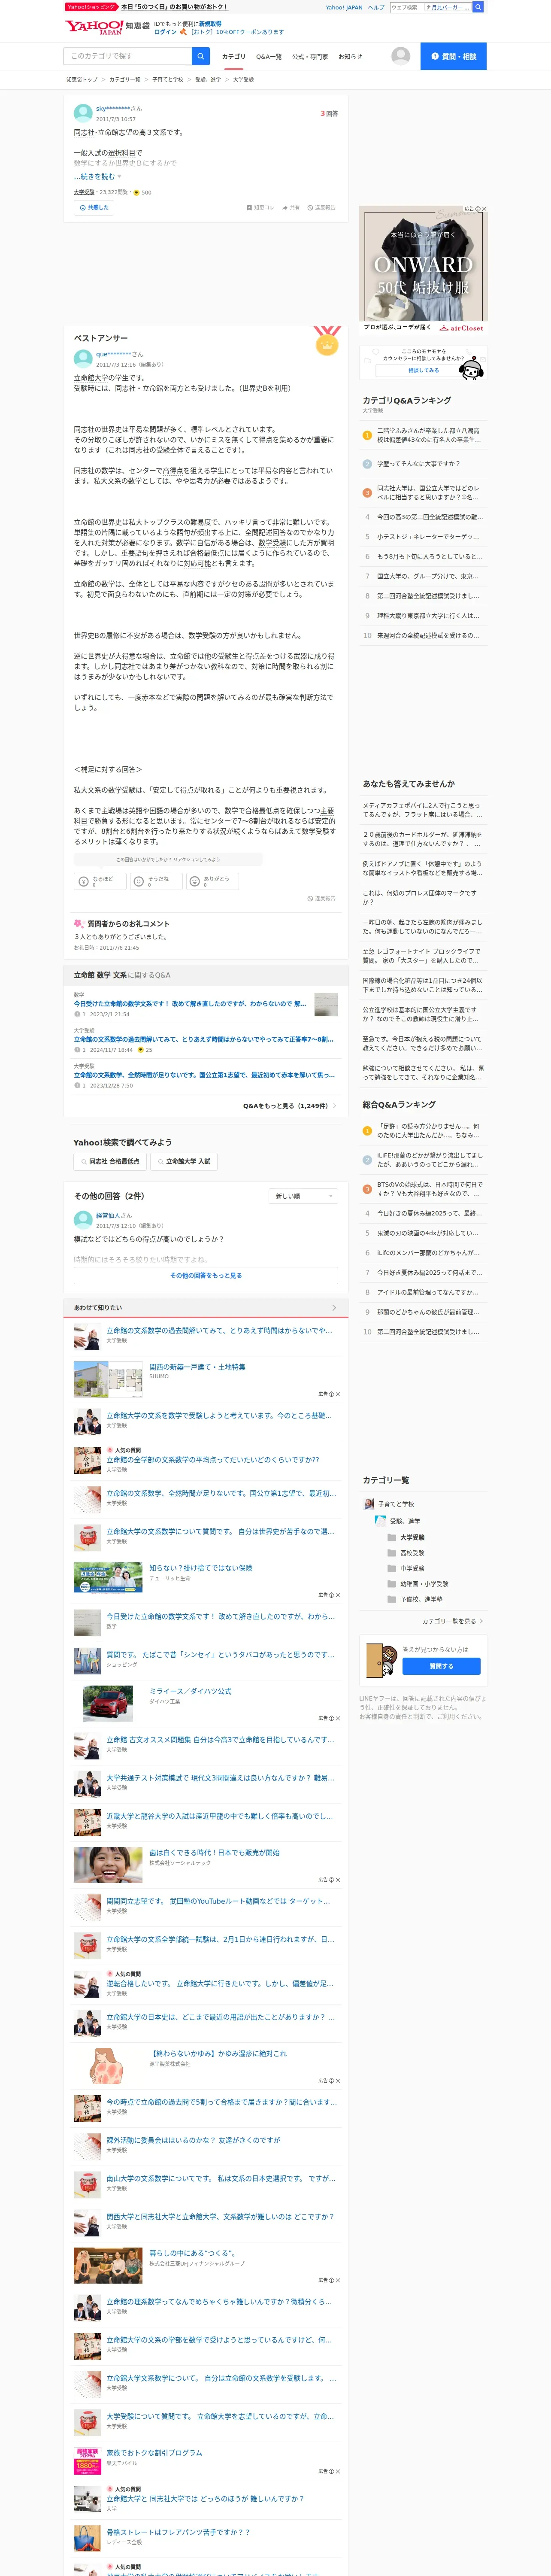Click 子育てと学校 category thumbnail icon
551x2576 pixels.
coord(369,1504)
